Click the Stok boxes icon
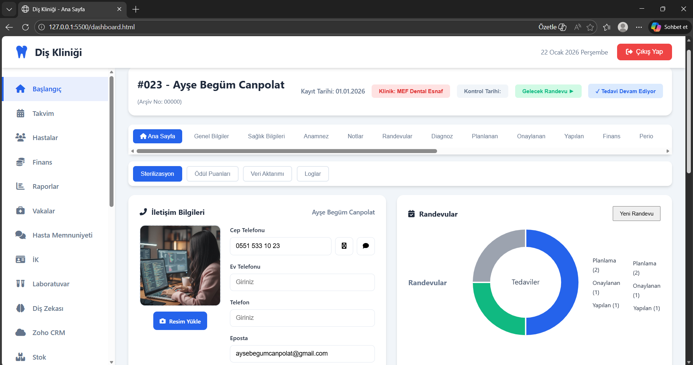This screenshot has height=365, width=693. coord(21,357)
